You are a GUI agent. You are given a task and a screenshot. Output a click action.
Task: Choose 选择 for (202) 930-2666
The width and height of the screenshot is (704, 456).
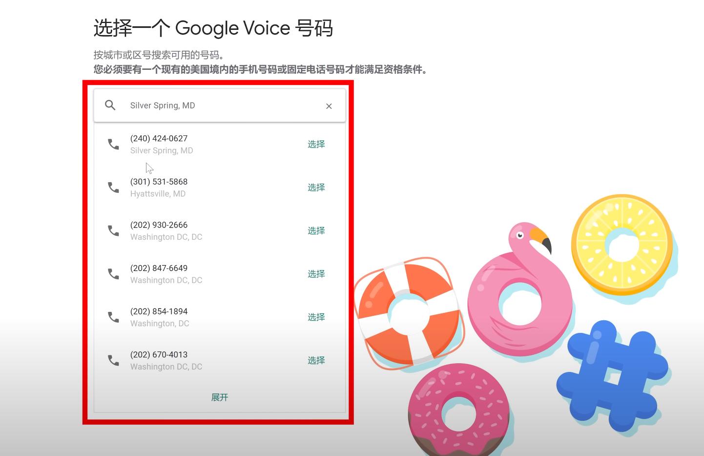[x=316, y=230]
